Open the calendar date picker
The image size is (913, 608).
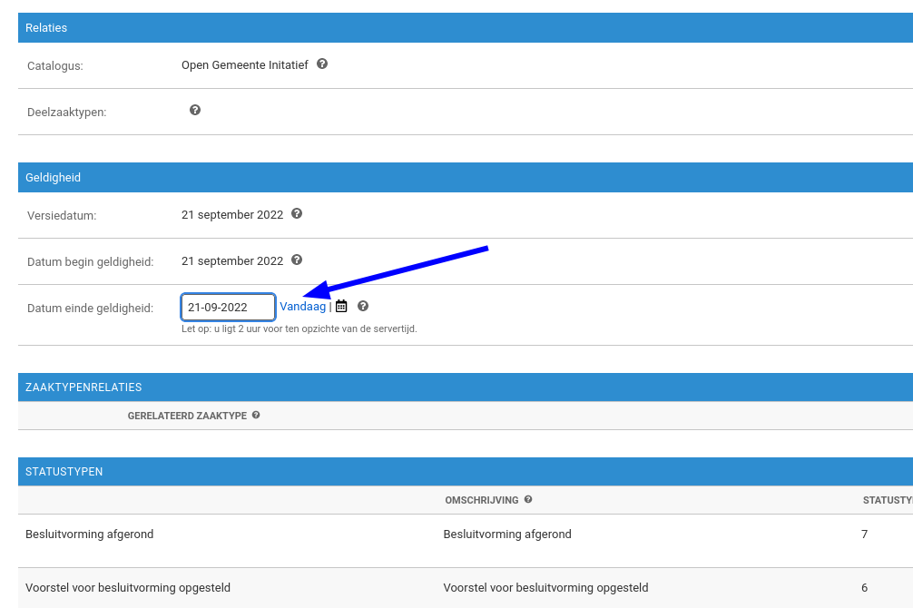tap(340, 306)
